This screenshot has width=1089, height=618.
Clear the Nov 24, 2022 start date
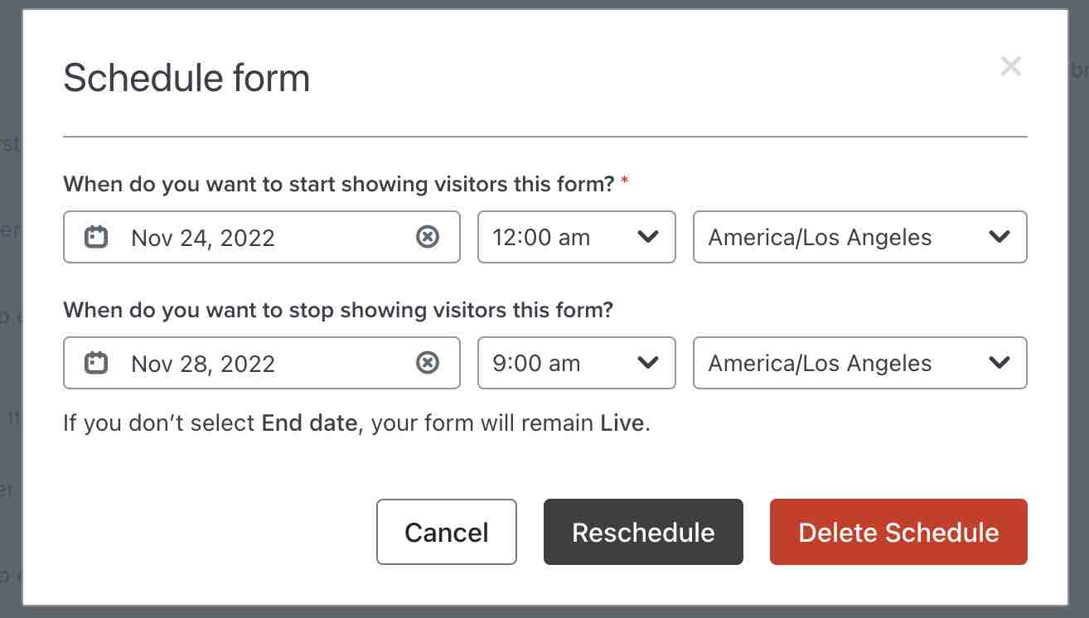(x=428, y=237)
